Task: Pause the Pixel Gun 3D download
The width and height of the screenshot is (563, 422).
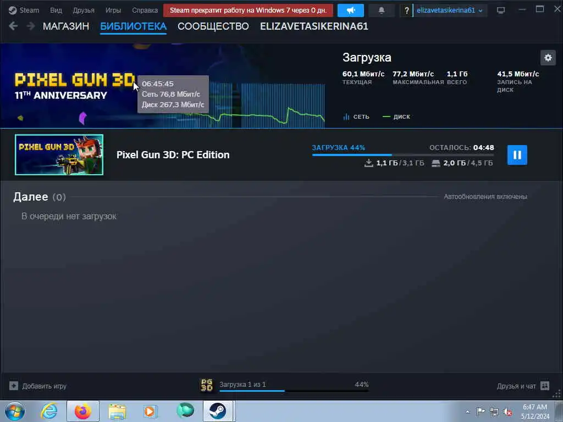Action: 517,155
